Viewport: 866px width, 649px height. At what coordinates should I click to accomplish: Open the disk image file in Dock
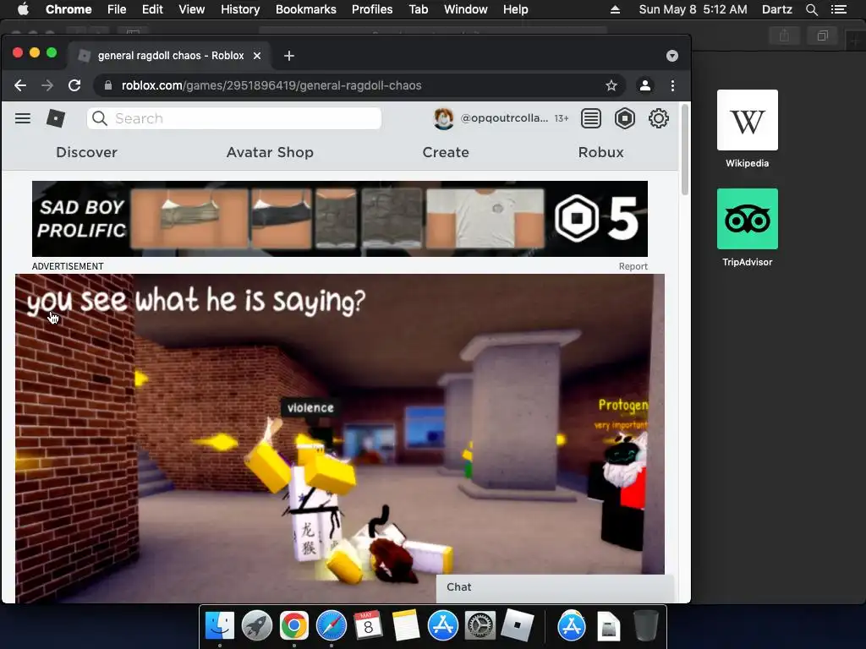pos(609,626)
